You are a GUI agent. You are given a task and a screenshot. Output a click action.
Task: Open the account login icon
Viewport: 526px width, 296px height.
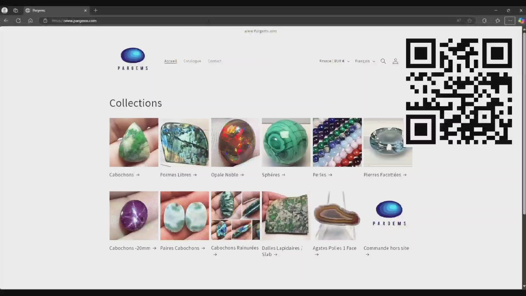(395, 61)
